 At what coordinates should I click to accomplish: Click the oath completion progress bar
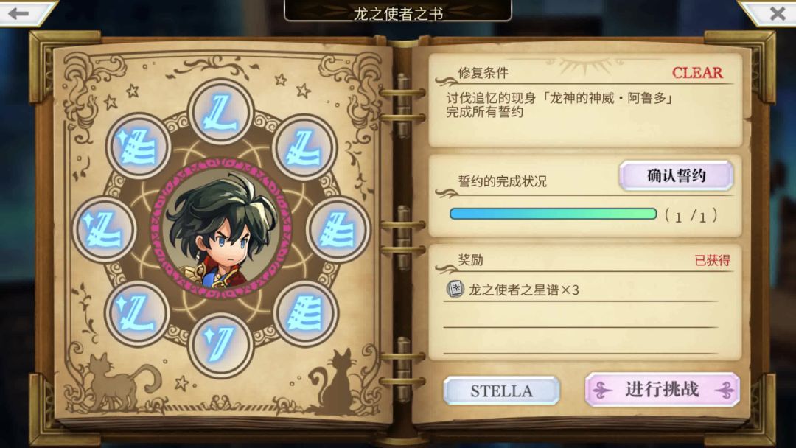pos(554,214)
